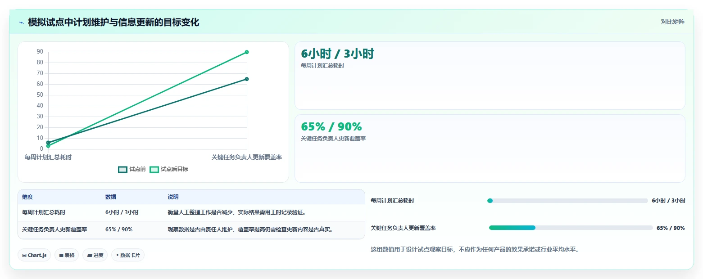The image size is (703, 279).
Task: Click the chart x-axis label 关键任务负责人更新覆盖率
Action: coord(247,157)
